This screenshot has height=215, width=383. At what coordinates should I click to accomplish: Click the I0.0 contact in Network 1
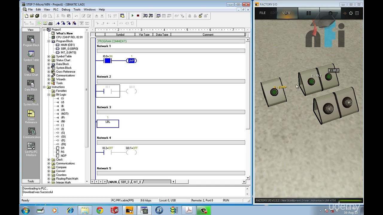[x=107, y=61]
